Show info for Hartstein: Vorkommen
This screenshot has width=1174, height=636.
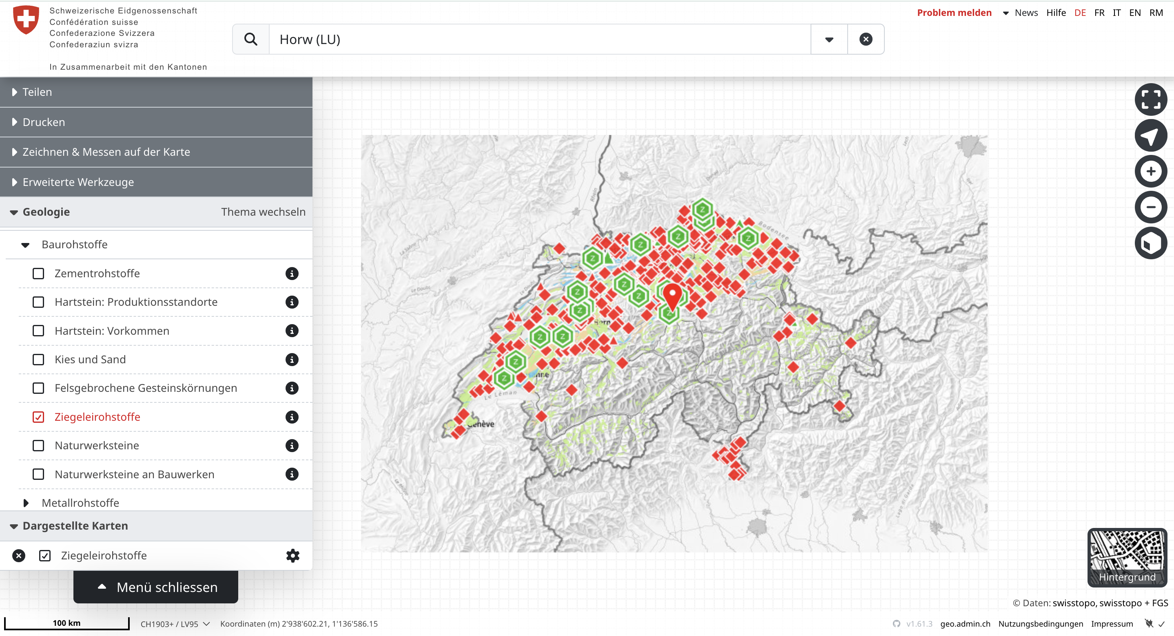point(292,331)
